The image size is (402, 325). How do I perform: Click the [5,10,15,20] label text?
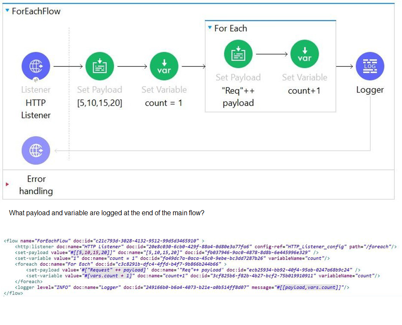point(100,103)
